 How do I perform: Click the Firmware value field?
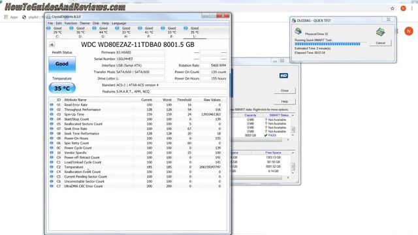[x=140, y=52]
